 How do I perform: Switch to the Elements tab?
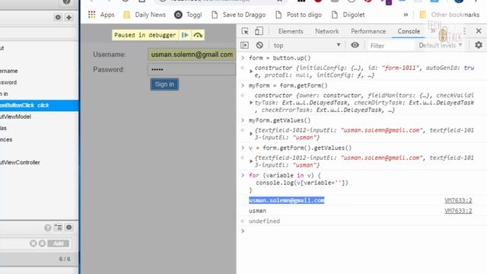click(291, 31)
